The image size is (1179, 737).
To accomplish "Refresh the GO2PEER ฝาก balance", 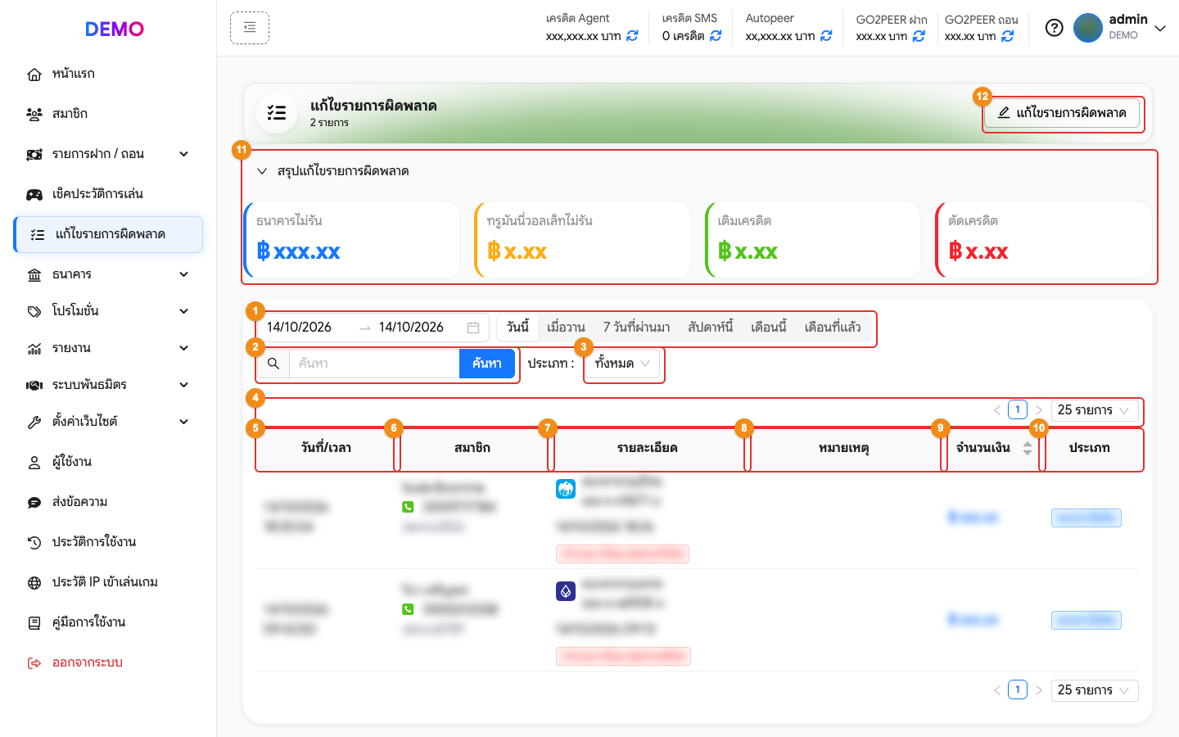I will [919, 36].
